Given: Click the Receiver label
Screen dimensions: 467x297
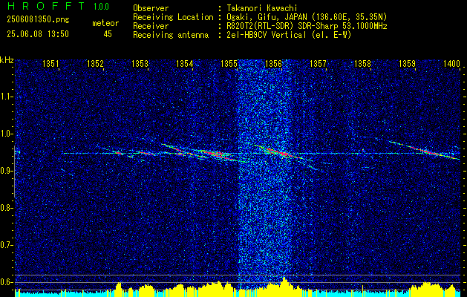Looking at the screenshot, I should tap(151, 26).
